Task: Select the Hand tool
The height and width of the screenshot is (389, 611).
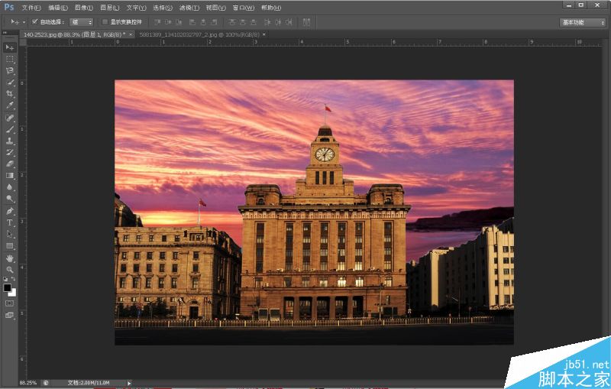Action: [x=10, y=258]
